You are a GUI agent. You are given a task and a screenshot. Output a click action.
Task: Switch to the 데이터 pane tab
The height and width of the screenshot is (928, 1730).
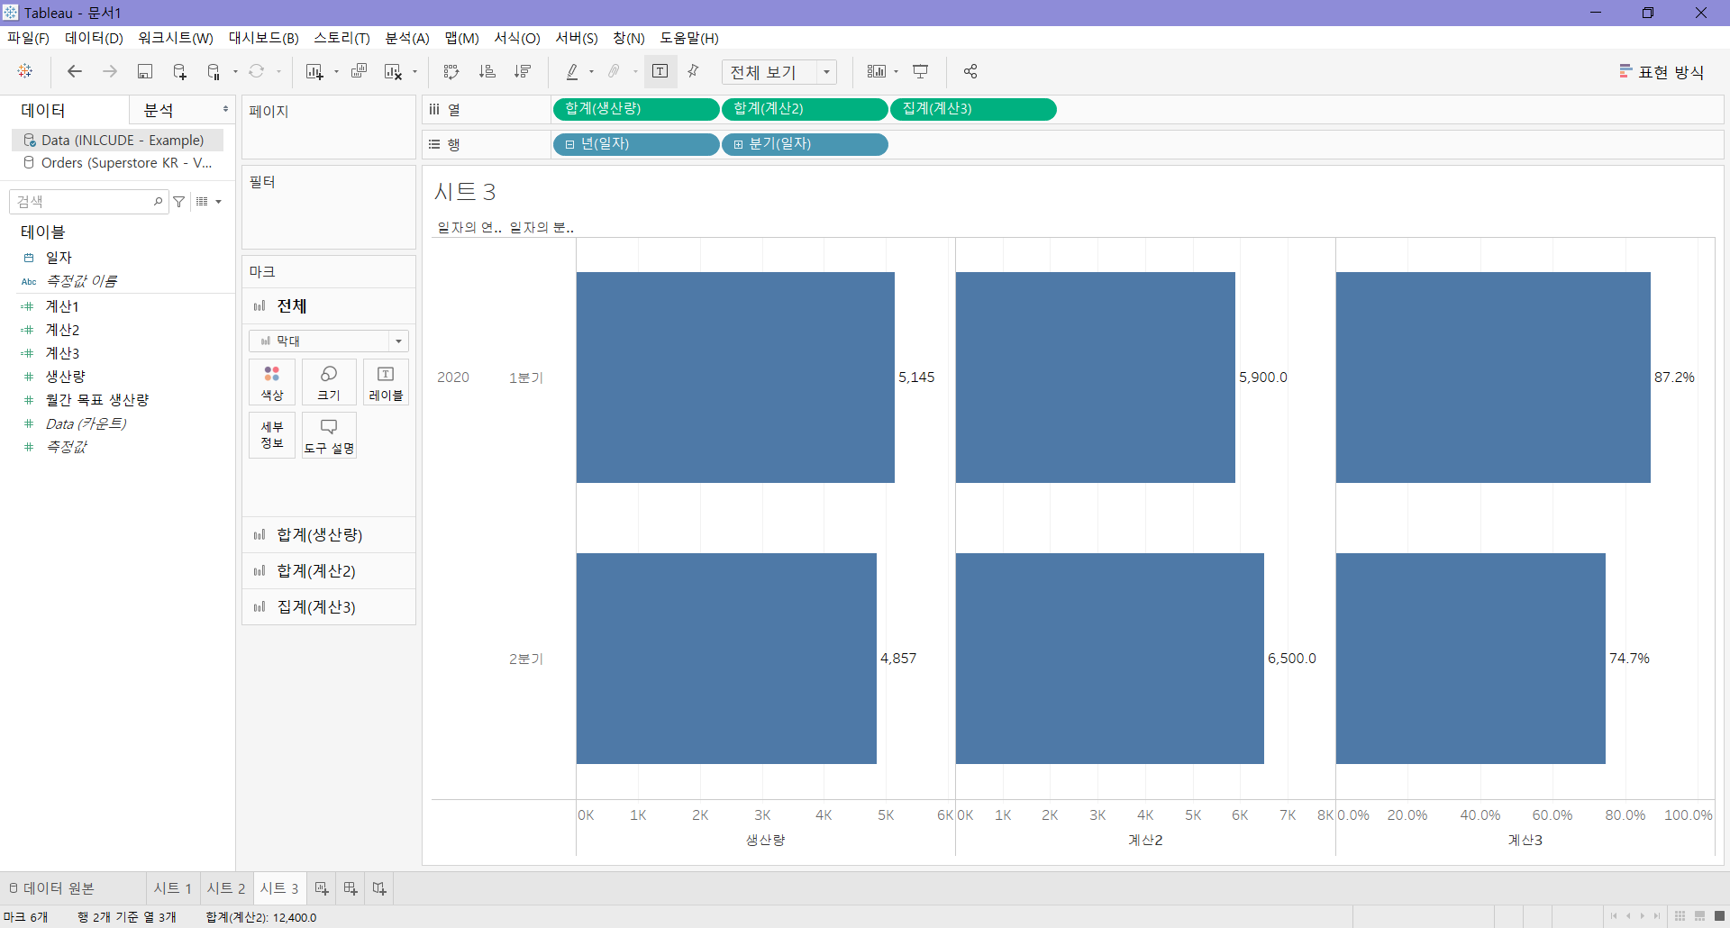point(43,110)
